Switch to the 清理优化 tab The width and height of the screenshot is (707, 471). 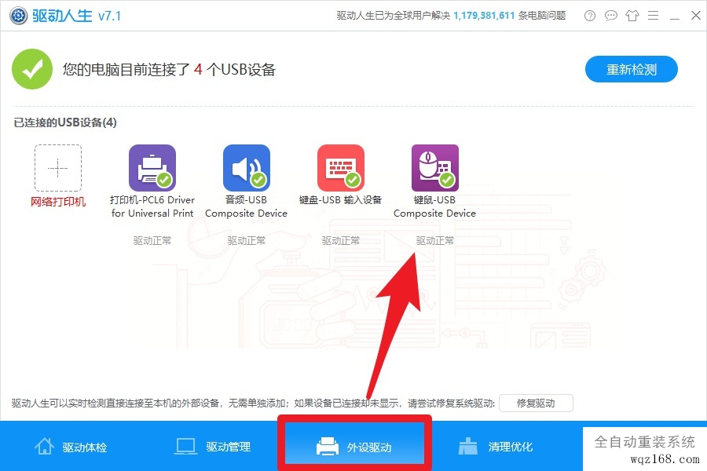[496, 447]
